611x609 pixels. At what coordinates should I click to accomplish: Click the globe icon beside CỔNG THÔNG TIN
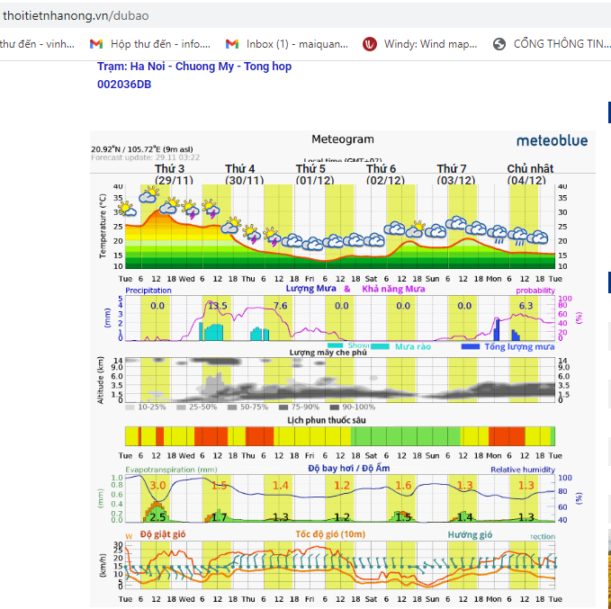[x=500, y=43]
